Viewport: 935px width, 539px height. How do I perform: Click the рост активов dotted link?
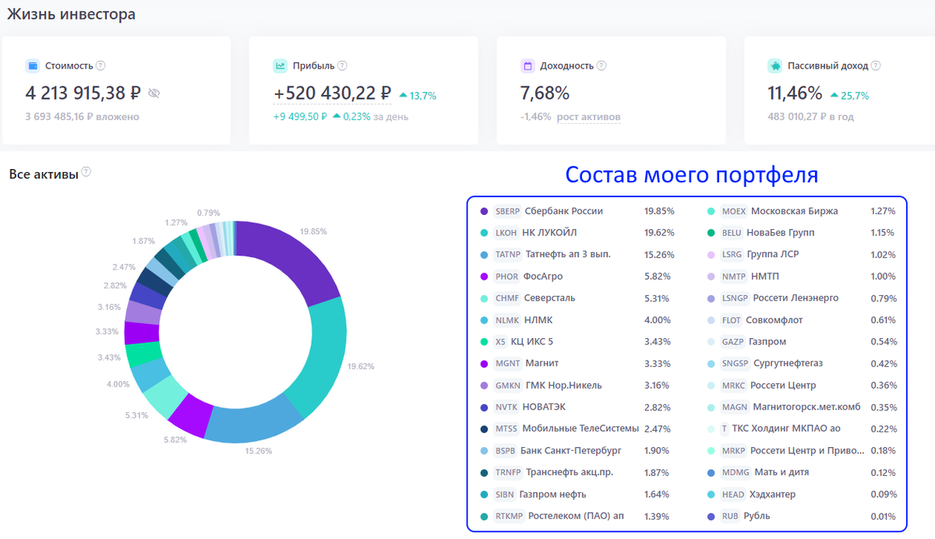click(x=588, y=117)
